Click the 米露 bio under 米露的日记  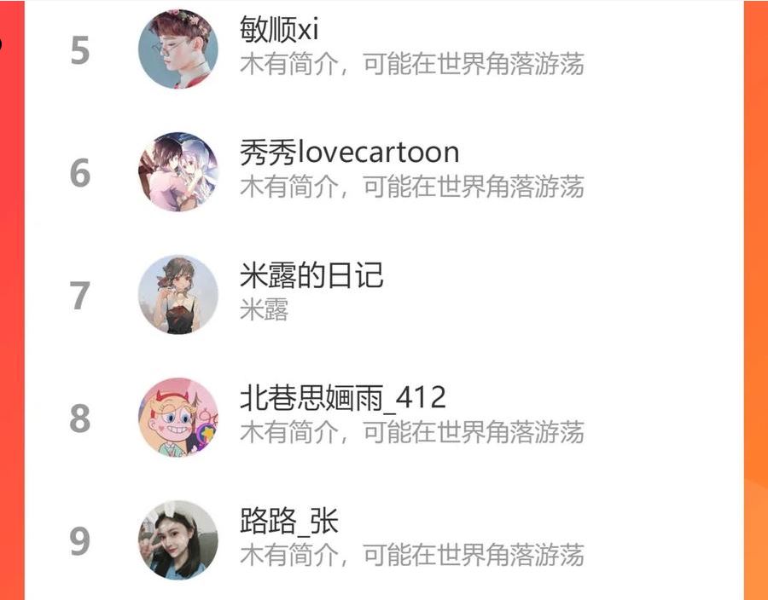pos(264,309)
